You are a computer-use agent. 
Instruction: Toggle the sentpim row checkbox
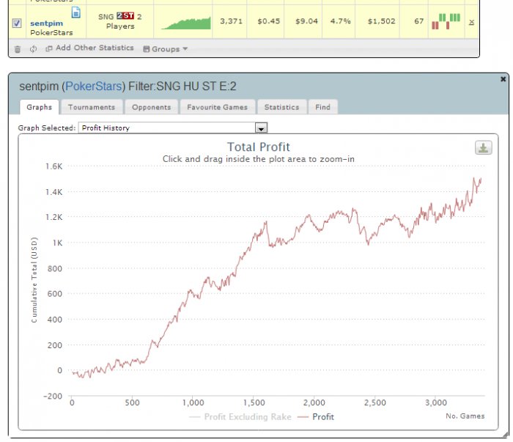click(x=17, y=23)
